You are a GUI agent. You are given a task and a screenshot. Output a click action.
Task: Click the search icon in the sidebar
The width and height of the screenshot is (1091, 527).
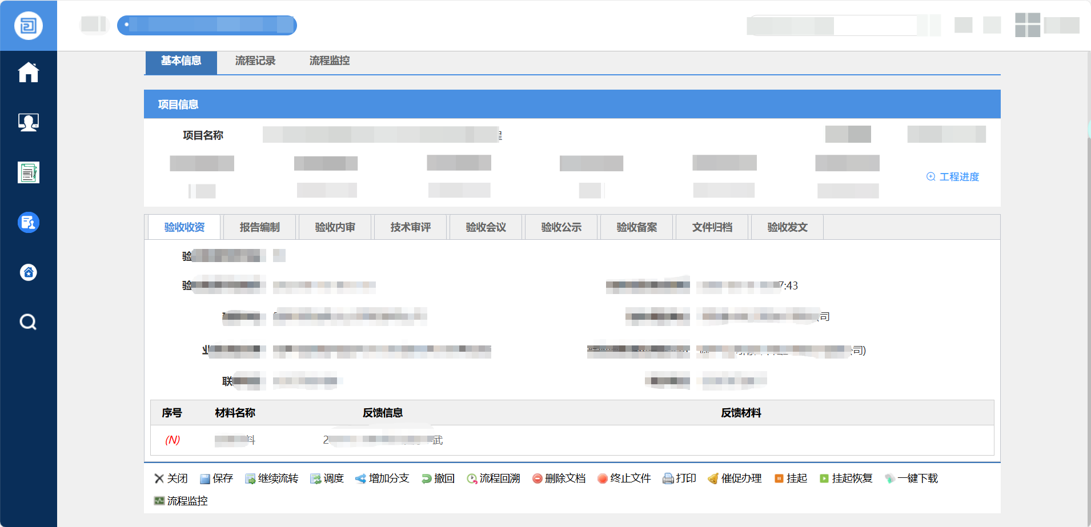pyautogui.click(x=28, y=322)
